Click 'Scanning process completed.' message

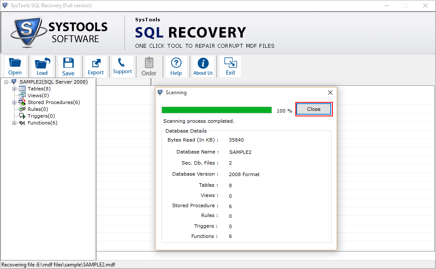pyautogui.click(x=199, y=121)
